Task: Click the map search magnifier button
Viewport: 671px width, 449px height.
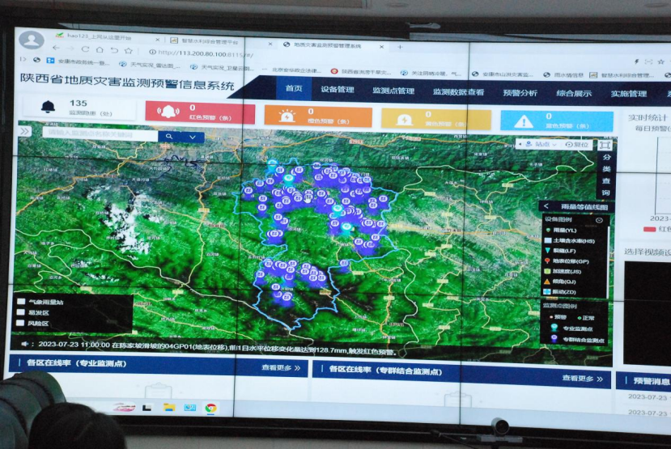Action: click(169, 137)
